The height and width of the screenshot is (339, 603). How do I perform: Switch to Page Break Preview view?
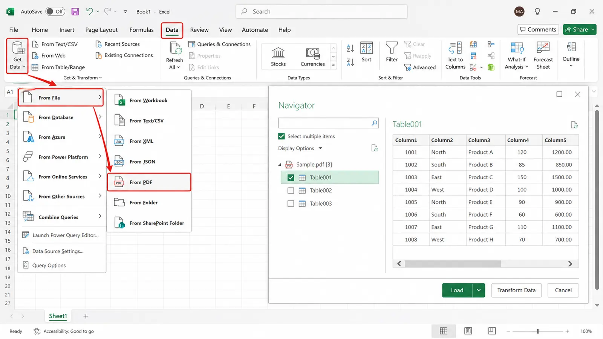tap(492, 331)
